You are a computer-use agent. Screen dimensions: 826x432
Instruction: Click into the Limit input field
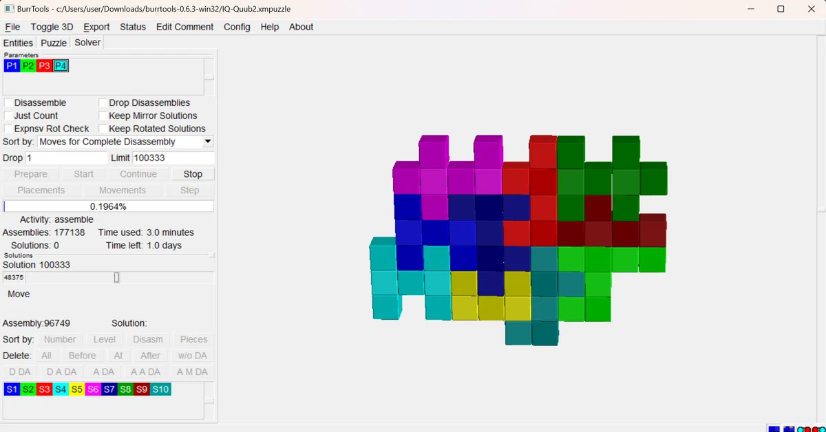pyautogui.click(x=173, y=158)
